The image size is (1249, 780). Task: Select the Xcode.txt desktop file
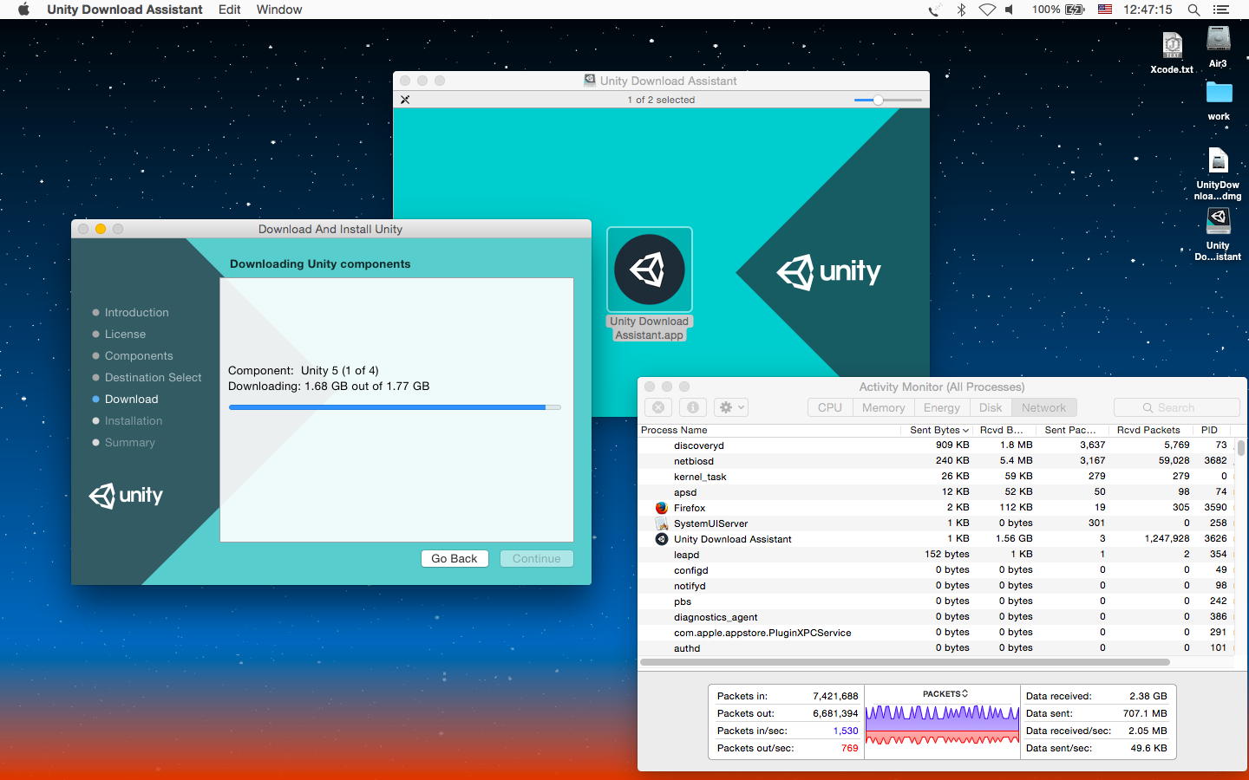(1172, 53)
